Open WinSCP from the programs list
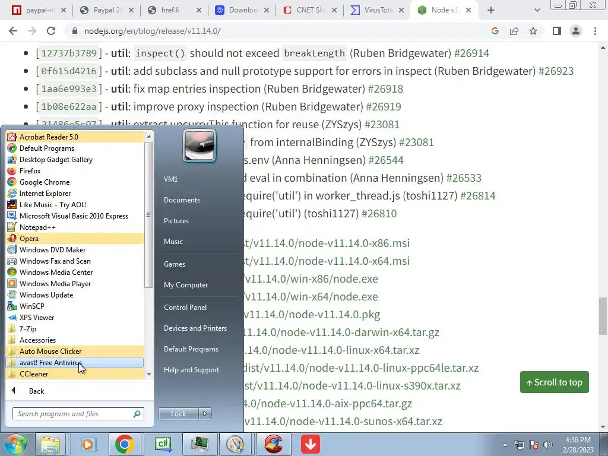The width and height of the screenshot is (608, 456). pyautogui.click(x=75, y=306)
